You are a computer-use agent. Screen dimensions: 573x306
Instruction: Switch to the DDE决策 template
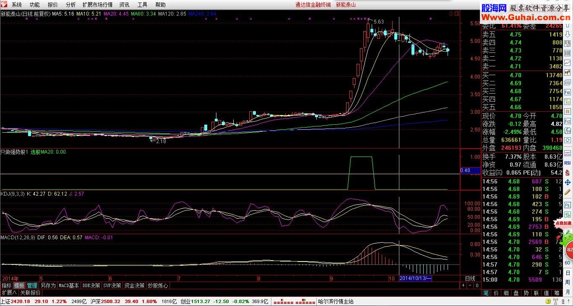click(91, 285)
